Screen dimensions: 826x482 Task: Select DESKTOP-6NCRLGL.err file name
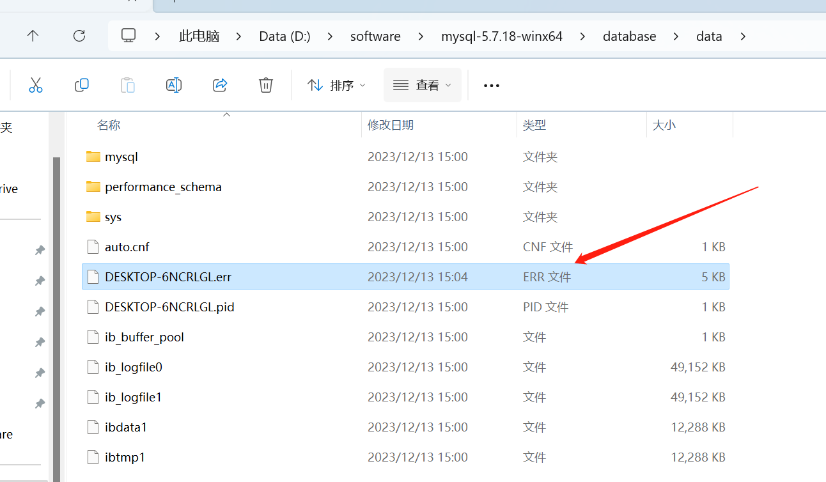click(x=168, y=277)
